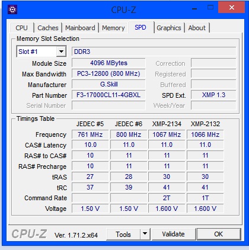Show the About tab
The height and width of the screenshot is (250, 249).
point(197,28)
